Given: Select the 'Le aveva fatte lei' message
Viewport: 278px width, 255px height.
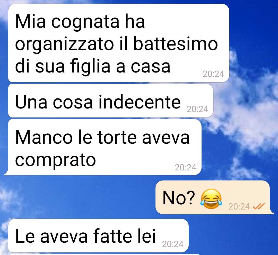Looking at the screenshot, I should pyautogui.click(x=98, y=235).
